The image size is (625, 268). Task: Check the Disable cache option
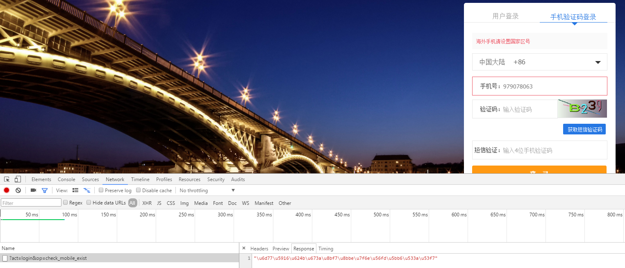139,190
